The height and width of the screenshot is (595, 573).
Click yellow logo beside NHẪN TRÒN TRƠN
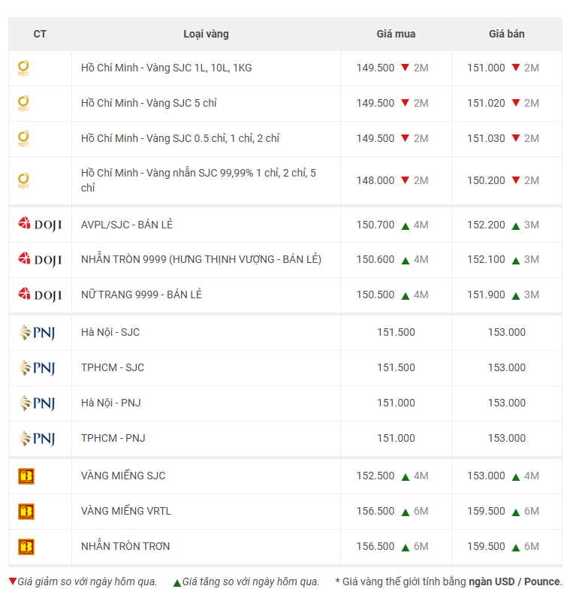pos(26,546)
